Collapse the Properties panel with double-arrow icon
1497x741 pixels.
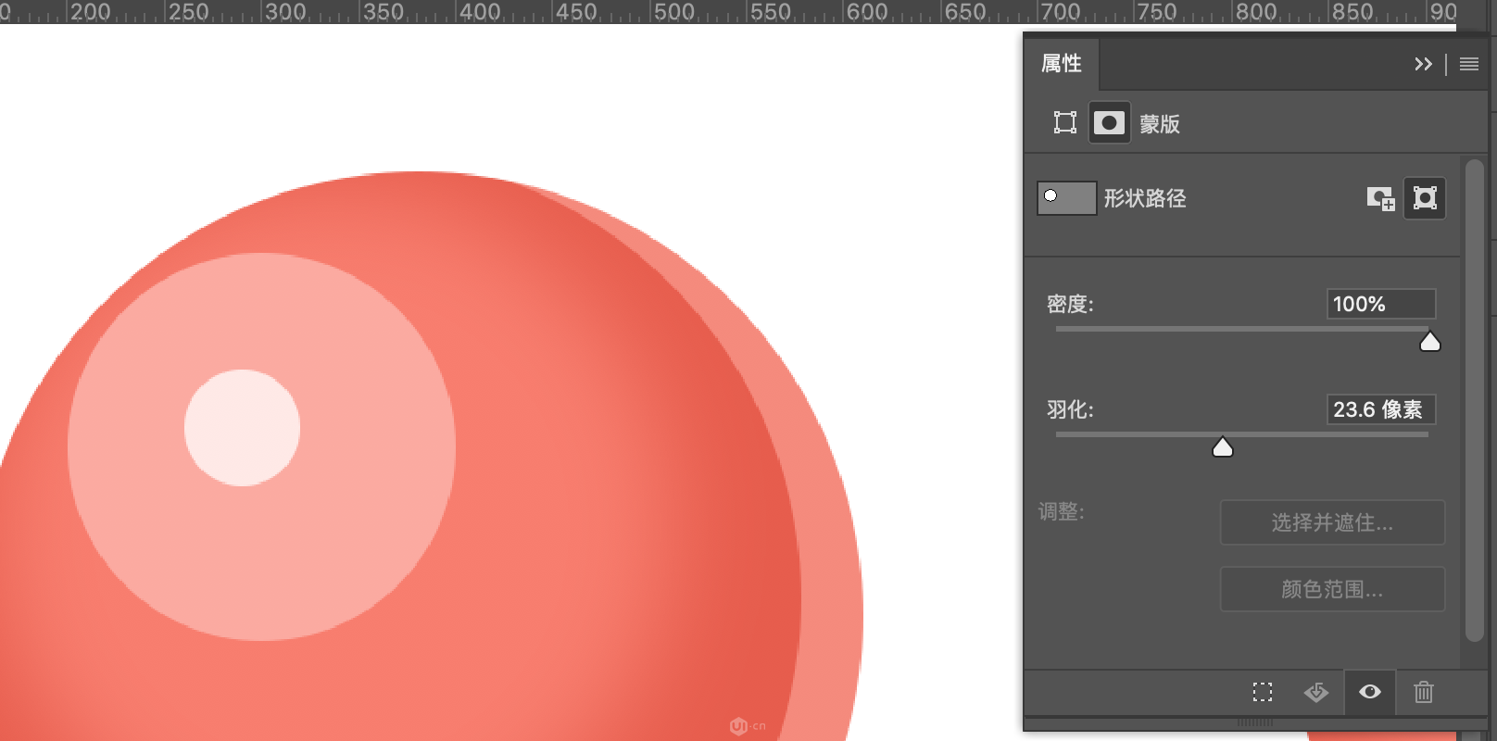1423,64
